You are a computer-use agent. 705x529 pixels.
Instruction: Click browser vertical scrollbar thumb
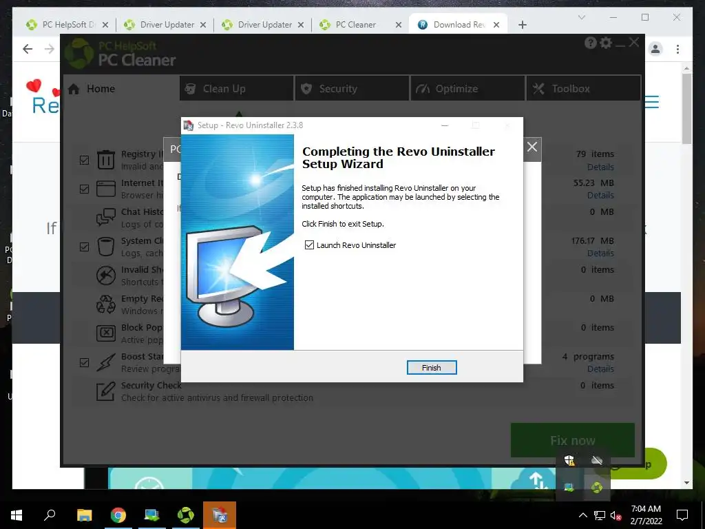coord(686,109)
